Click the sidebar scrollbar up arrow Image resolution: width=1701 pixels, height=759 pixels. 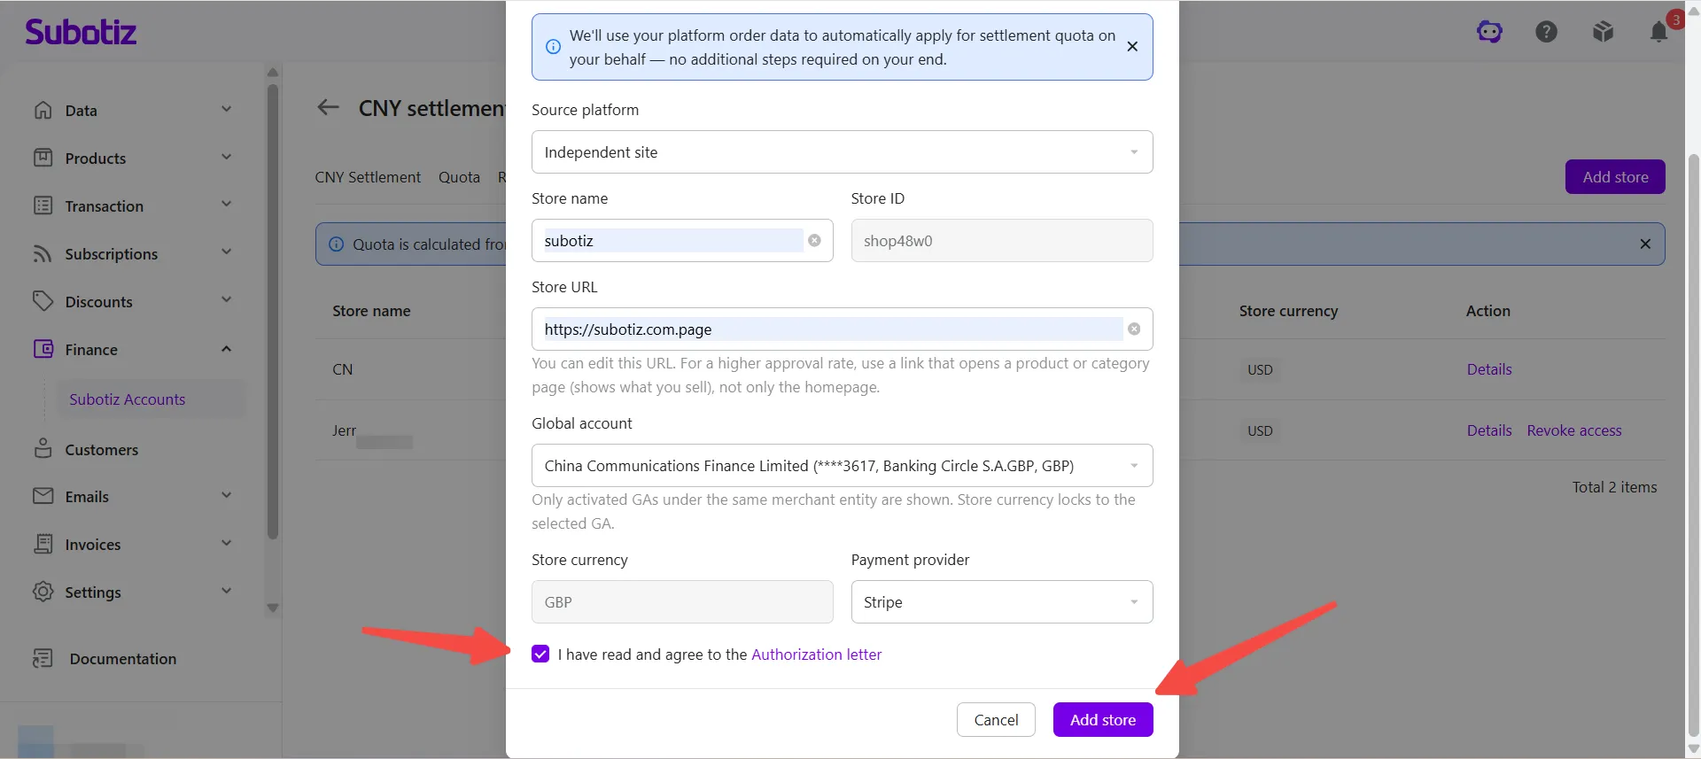pos(273,73)
